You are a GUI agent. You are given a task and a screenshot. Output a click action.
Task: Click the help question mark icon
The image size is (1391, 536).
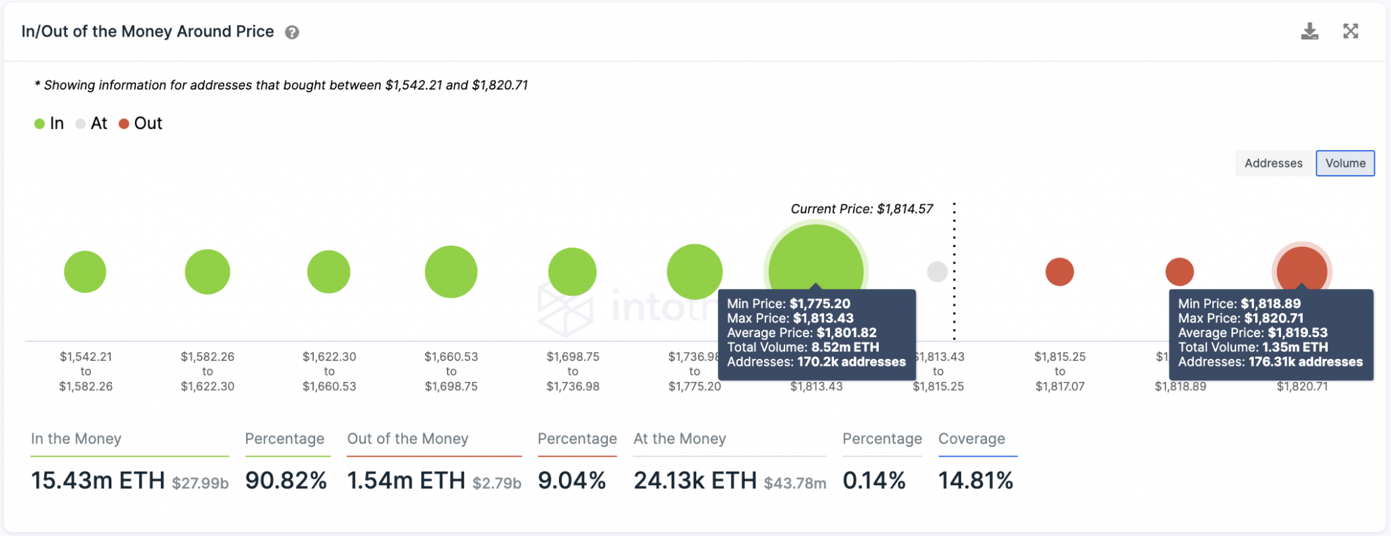coord(292,33)
